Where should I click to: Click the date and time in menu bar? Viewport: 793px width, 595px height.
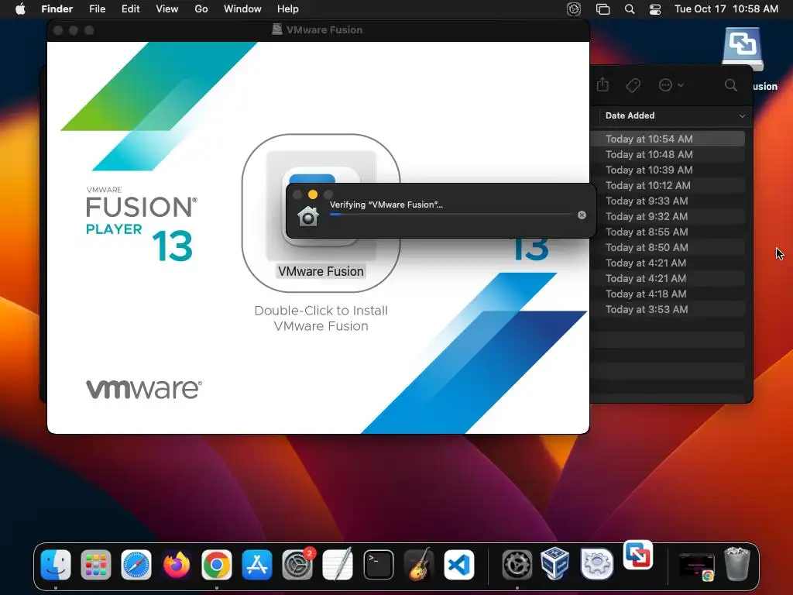coord(726,9)
